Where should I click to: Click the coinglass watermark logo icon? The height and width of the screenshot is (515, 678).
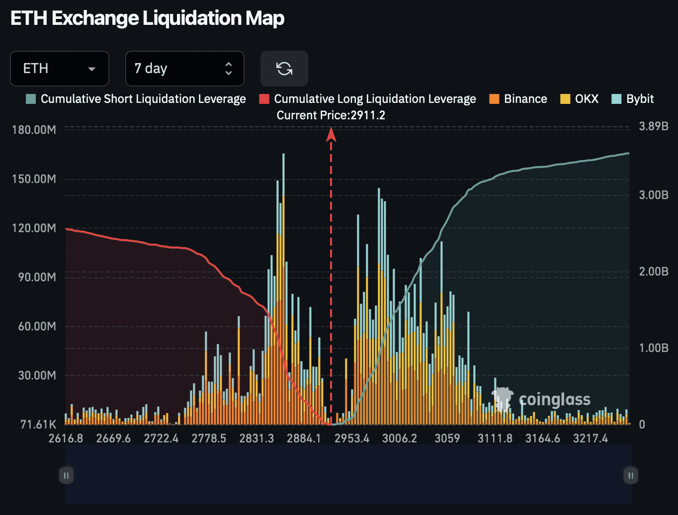point(502,399)
